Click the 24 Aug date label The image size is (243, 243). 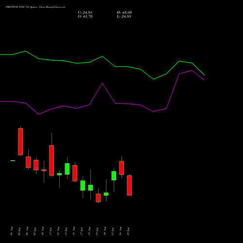coord(121,231)
